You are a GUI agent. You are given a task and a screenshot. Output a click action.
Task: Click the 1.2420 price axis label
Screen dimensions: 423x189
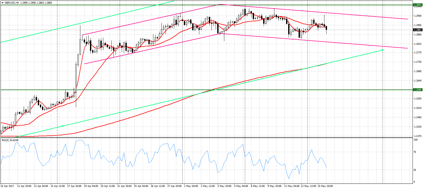click(418, 127)
